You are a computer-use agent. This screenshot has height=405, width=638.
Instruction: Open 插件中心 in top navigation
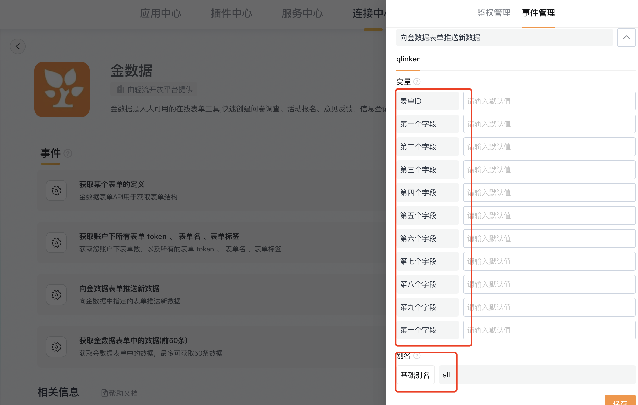tap(231, 13)
